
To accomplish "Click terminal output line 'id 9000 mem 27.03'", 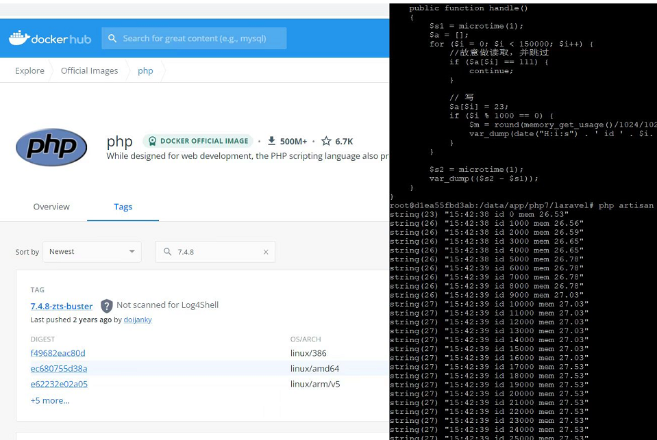I will click(x=487, y=295).
